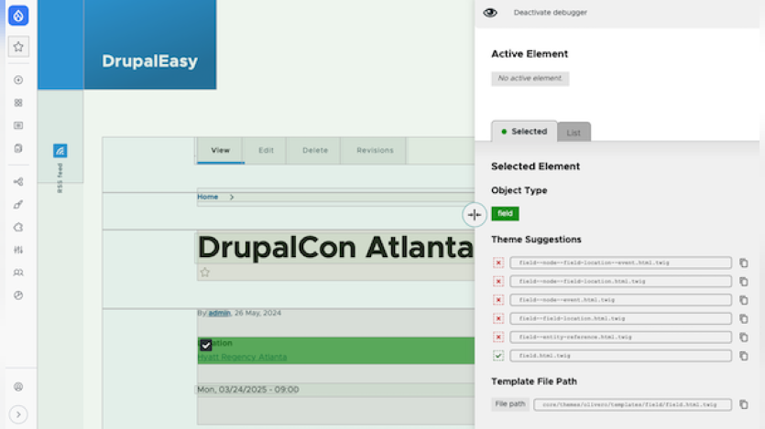
Task: Copy field--node--field-location.html.twig suggestion
Action: (x=744, y=282)
